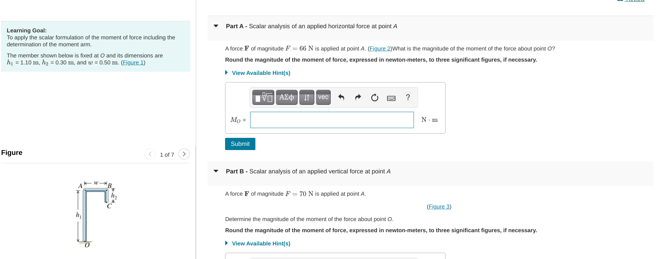Submit the Part A answer
This screenshot has height=259, width=662.
point(240,143)
